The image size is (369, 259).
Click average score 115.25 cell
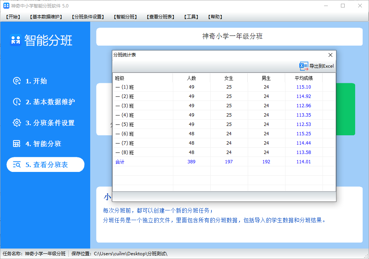[x=304, y=134]
